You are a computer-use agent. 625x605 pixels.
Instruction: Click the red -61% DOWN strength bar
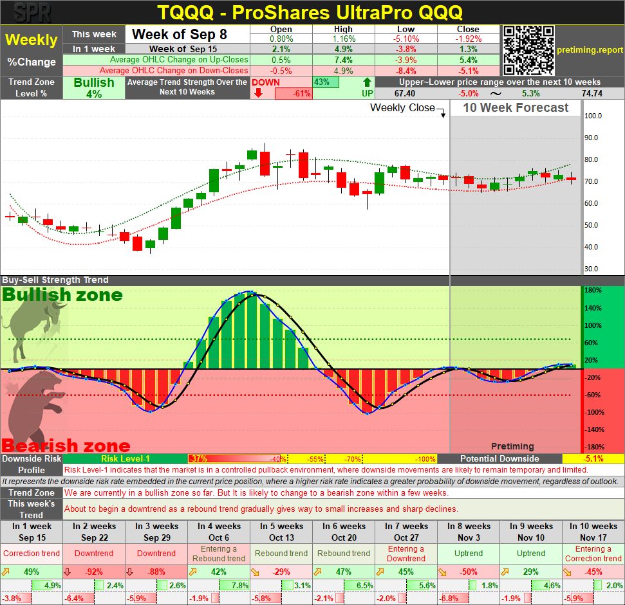click(x=294, y=93)
